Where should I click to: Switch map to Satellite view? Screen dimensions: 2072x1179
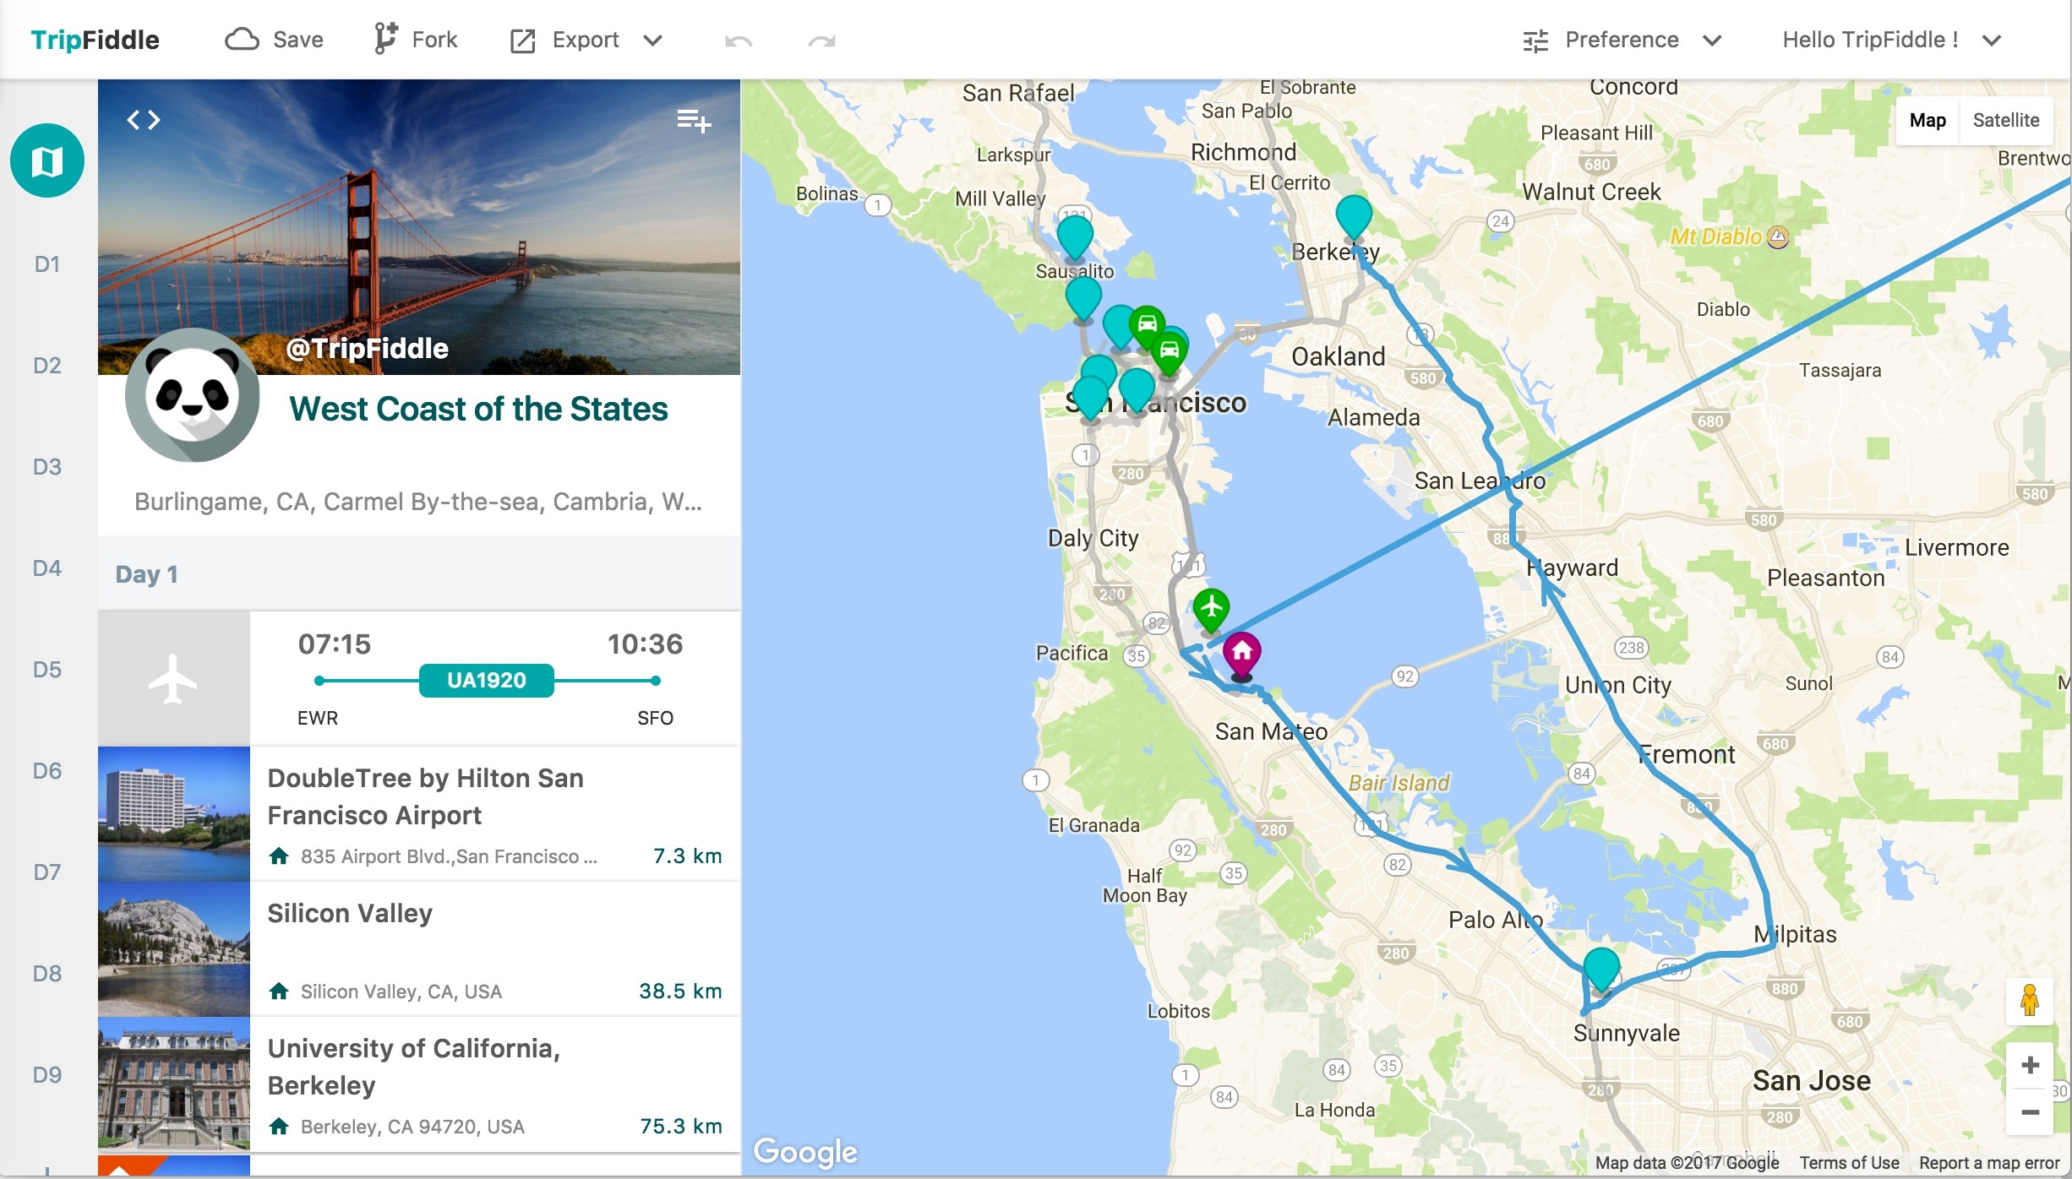[x=2005, y=120]
